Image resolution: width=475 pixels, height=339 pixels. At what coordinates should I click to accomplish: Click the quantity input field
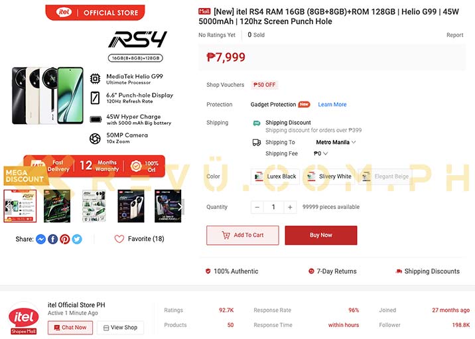pyautogui.click(x=273, y=207)
